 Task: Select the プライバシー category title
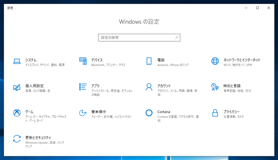[x=231, y=112]
